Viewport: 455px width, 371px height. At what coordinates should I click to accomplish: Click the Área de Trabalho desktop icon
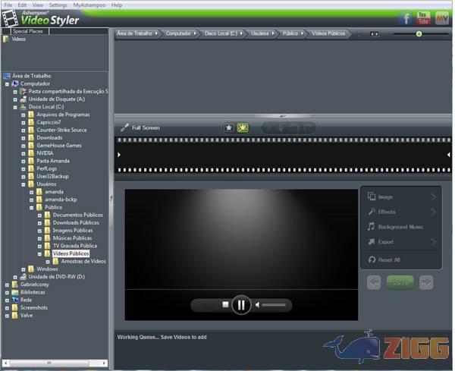click(7, 76)
